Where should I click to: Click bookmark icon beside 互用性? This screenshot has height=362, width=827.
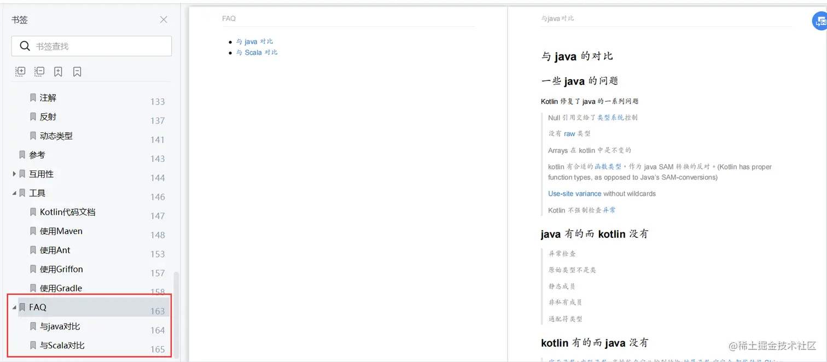(x=22, y=174)
